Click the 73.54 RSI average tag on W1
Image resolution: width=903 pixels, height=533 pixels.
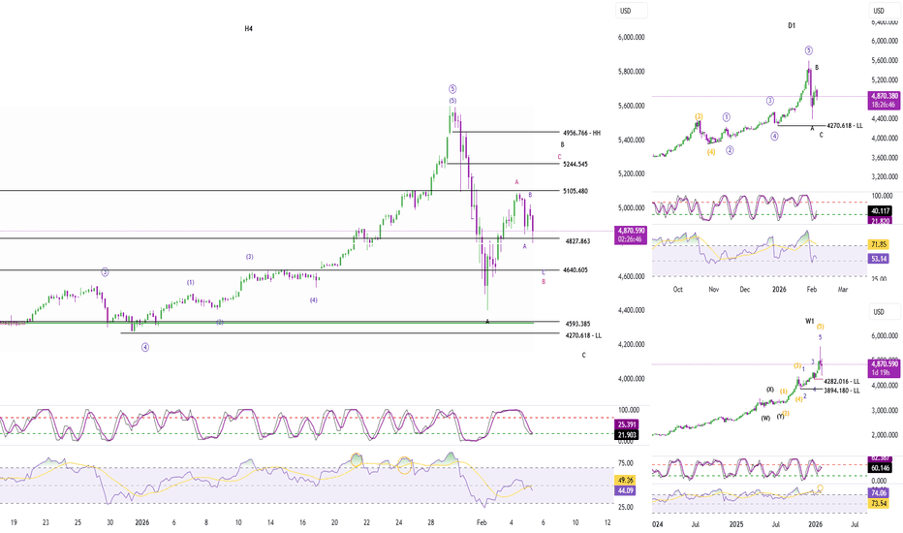click(879, 504)
